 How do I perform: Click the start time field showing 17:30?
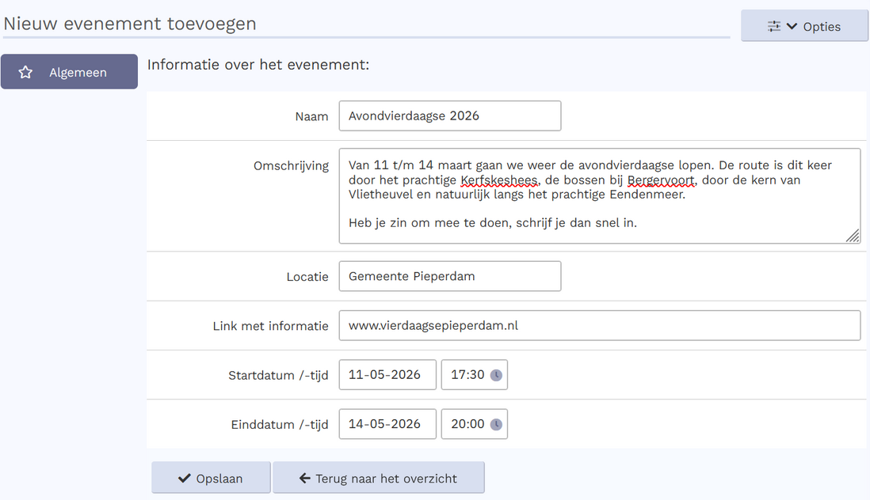tap(467, 374)
